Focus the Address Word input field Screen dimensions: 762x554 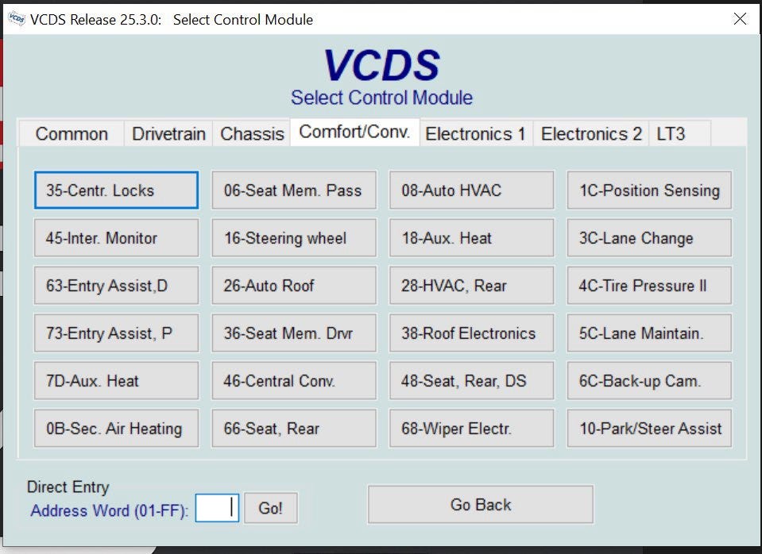tap(217, 508)
